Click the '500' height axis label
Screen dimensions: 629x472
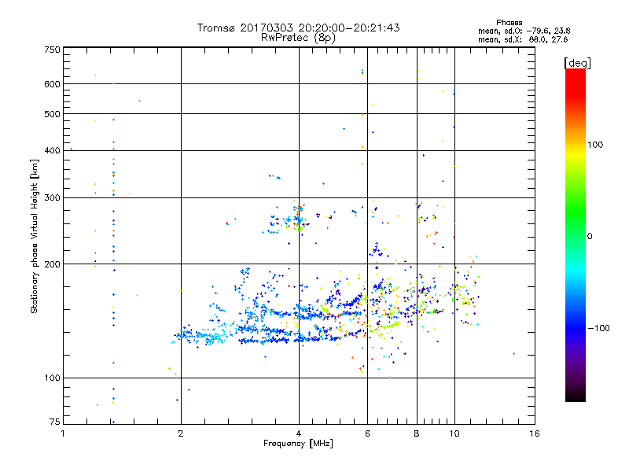pos(52,114)
